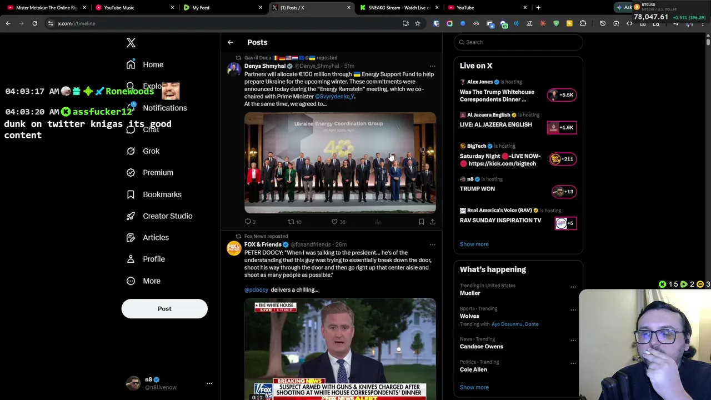The height and width of the screenshot is (400, 711).
Task: Share the Denys Shmyhal post
Action: tap(432, 222)
